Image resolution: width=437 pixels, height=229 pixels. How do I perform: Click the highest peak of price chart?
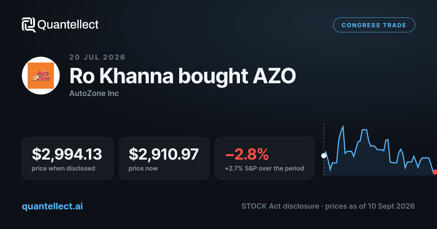[x=343, y=126]
